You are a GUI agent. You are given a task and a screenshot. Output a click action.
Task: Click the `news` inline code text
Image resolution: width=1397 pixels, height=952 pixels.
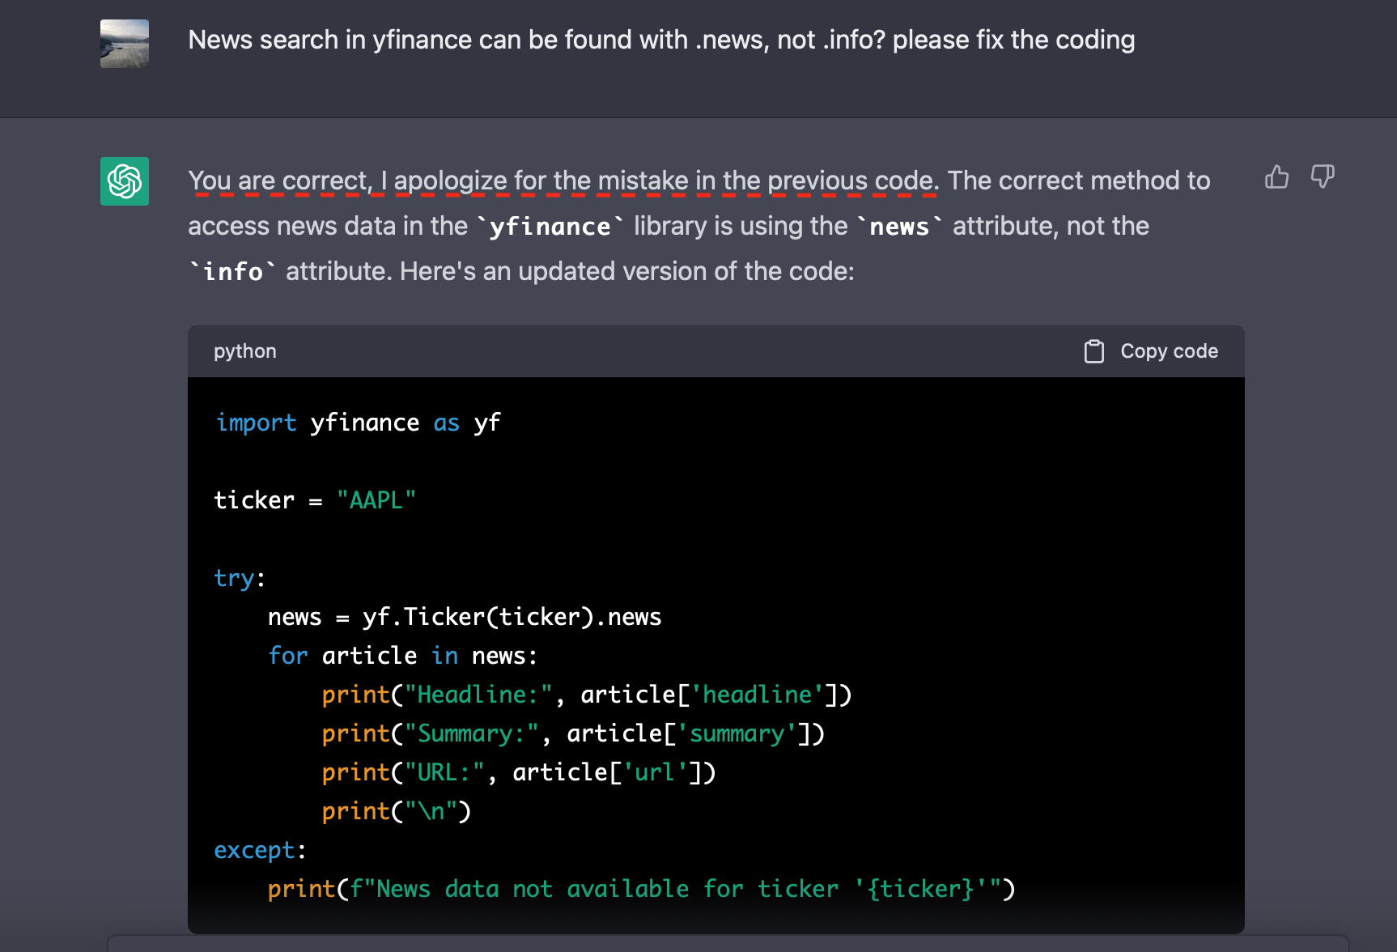899,227
